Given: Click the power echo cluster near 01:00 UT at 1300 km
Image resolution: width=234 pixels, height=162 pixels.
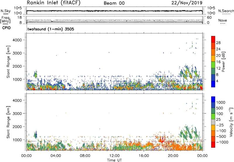Looking at the screenshot, I should [35, 74].
